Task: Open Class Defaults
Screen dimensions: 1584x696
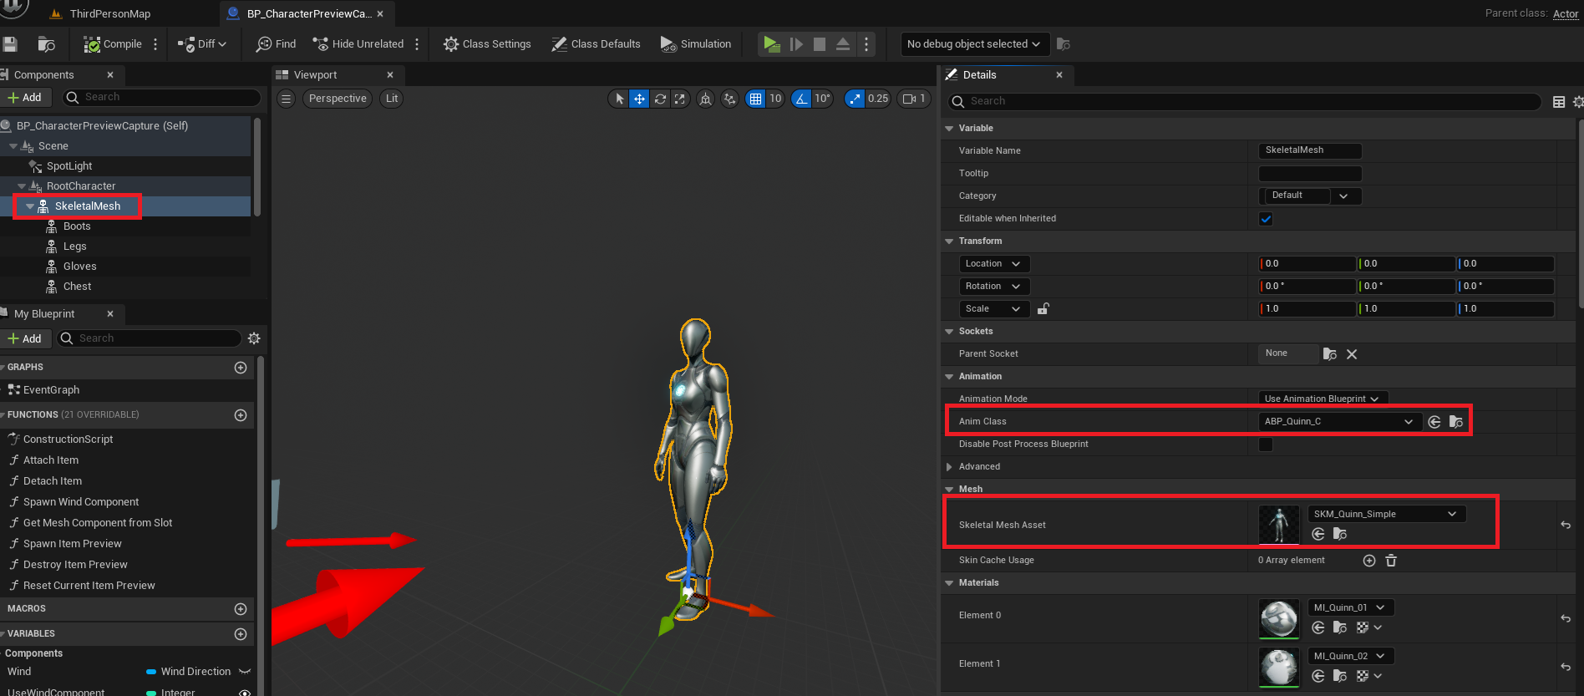Action: point(596,44)
